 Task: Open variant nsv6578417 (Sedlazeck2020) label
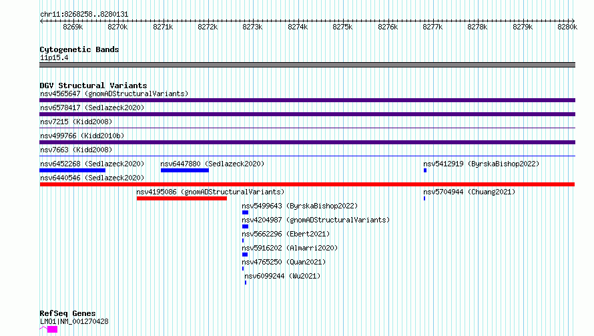pyautogui.click(x=92, y=108)
